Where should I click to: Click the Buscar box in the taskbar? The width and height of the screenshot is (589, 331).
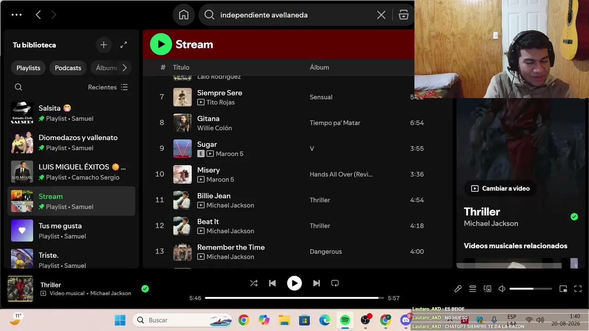click(183, 320)
